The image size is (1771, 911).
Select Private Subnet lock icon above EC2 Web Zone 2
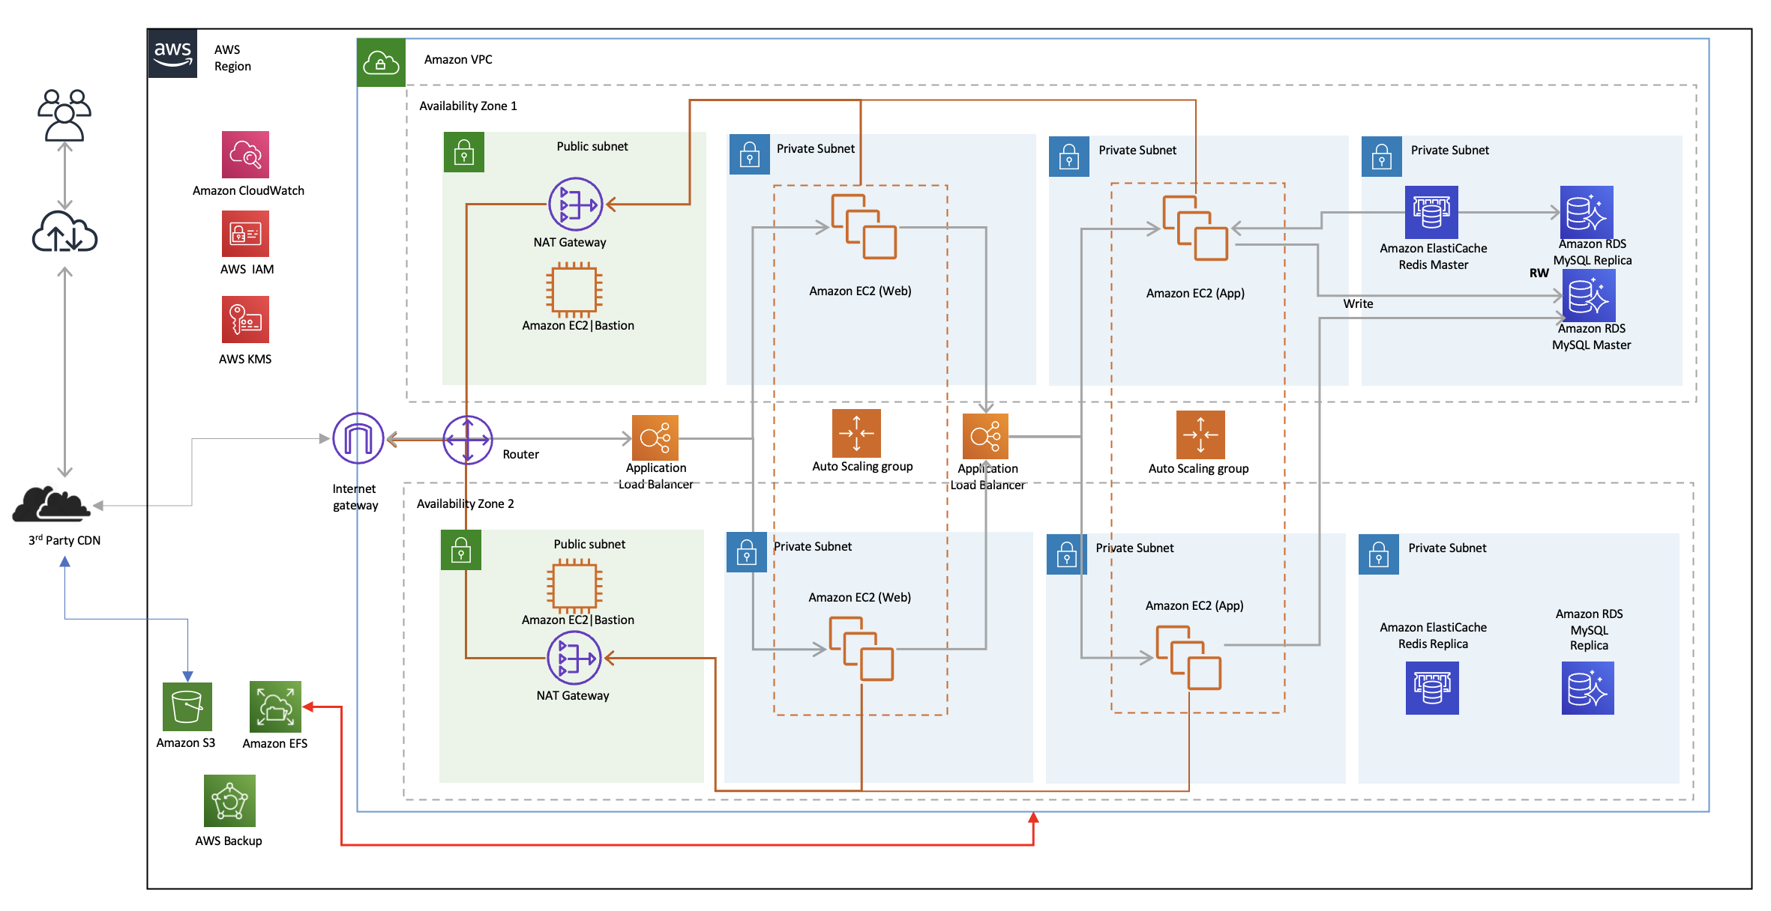[747, 552]
